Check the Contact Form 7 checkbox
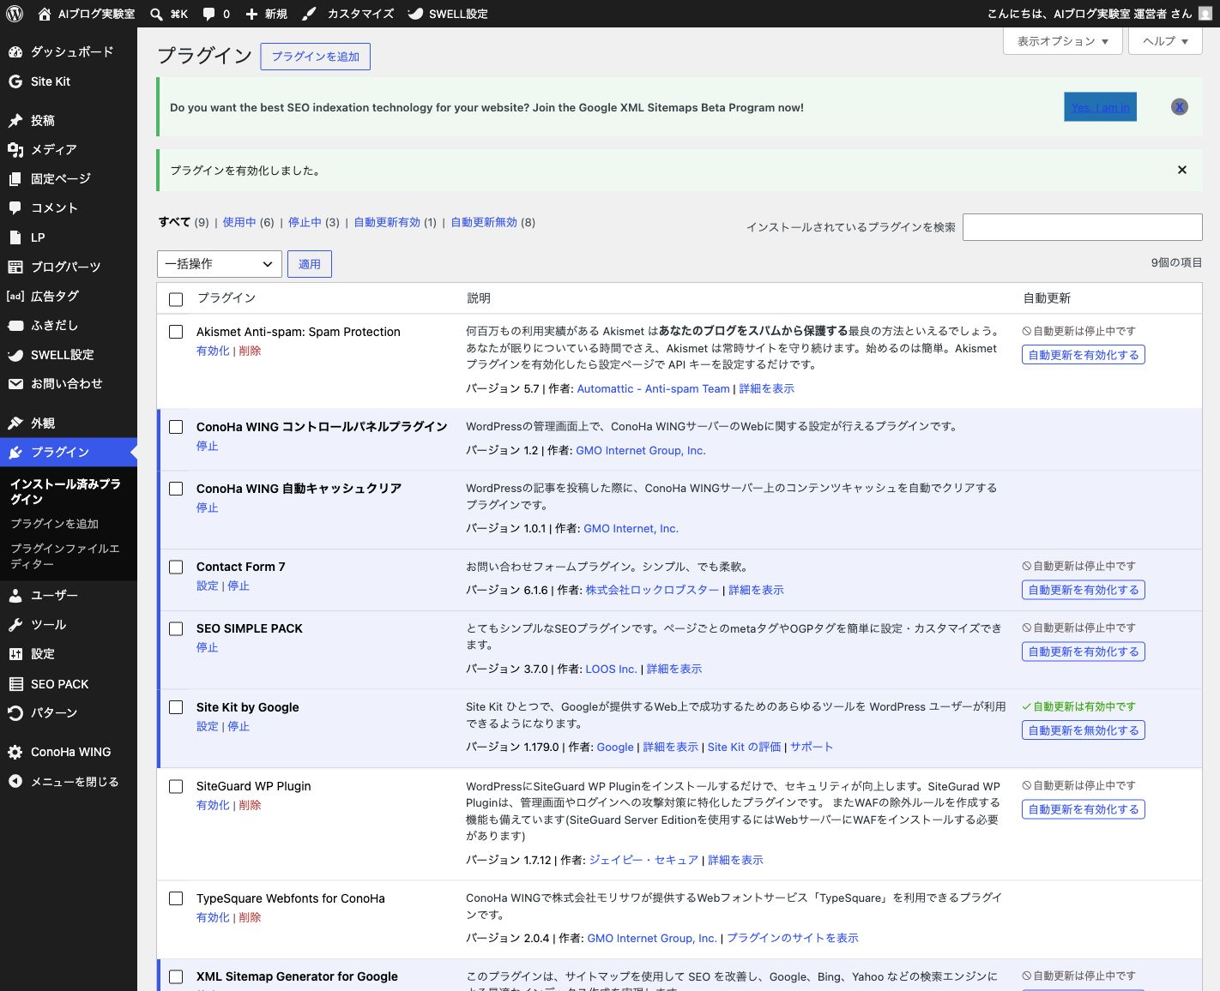The width and height of the screenshot is (1220, 991). coord(176,567)
